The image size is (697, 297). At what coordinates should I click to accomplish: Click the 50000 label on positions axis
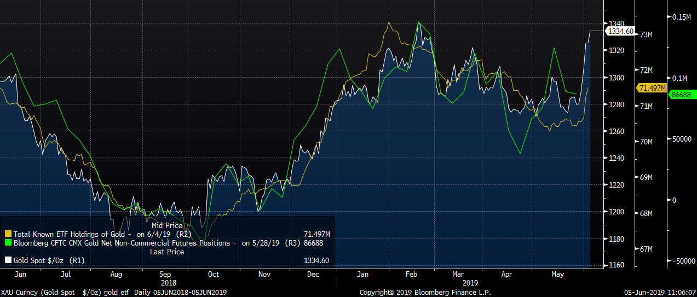(682, 139)
